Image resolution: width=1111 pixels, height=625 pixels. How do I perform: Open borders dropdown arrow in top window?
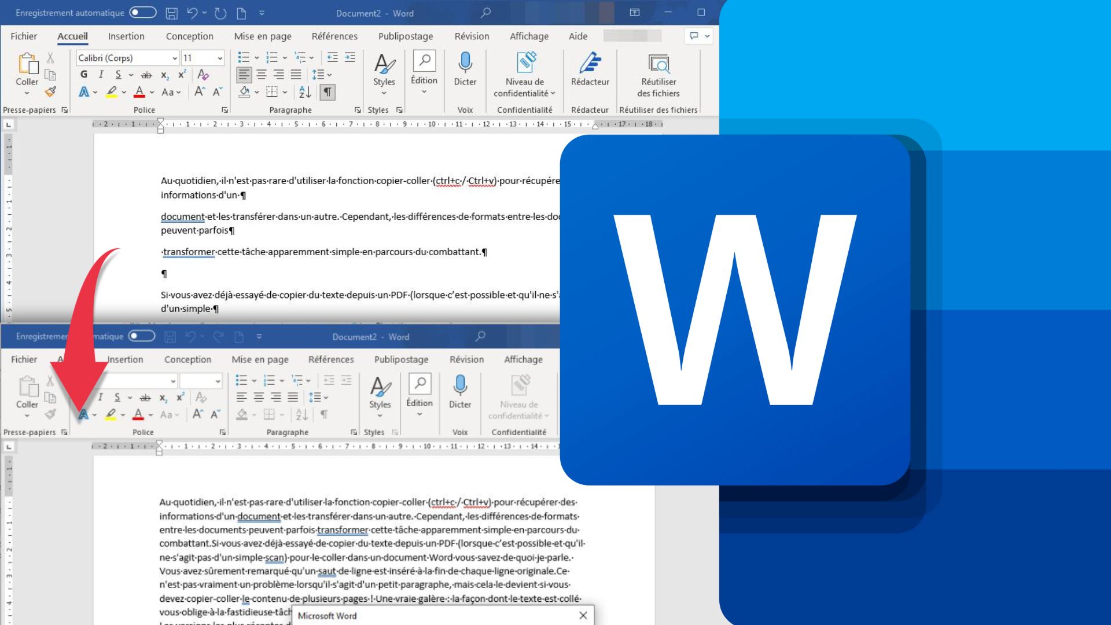pos(285,92)
